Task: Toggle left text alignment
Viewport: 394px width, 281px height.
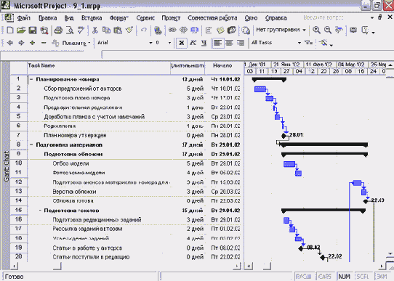Action: click(x=217, y=43)
